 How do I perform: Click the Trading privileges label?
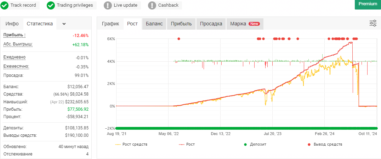coord(75,5)
